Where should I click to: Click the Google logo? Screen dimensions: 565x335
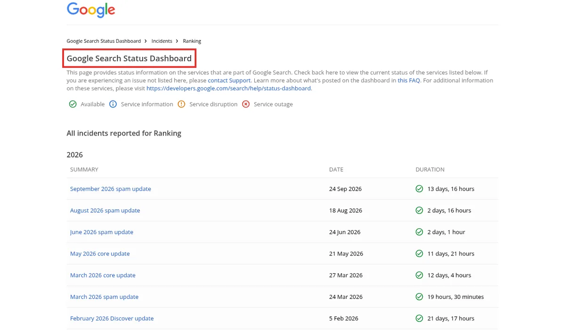point(91,10)
